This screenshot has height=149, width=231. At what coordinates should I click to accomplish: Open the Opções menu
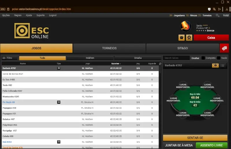pos(6,15)
